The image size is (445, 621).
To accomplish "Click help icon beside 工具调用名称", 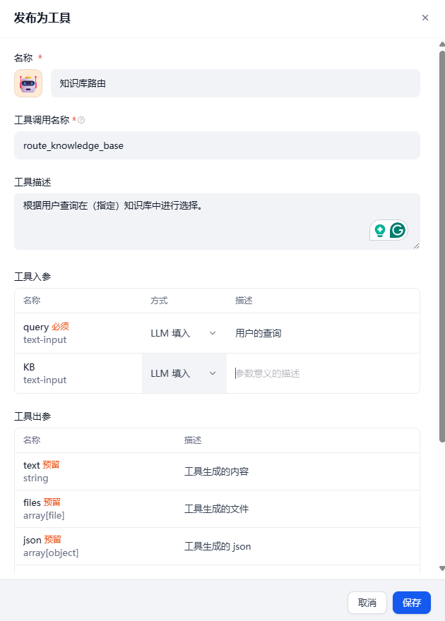I will (81, 120).
